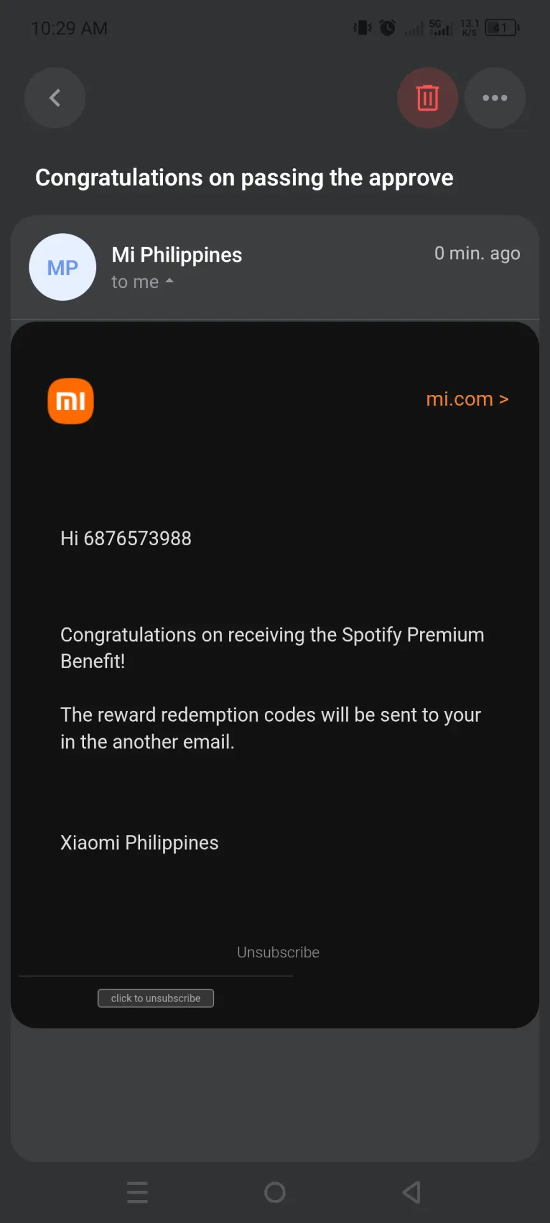Image resolution: width=550 pixels, height=1223 pixels.
Task: Delete this email with trash icon
Action: tap(428, 98)
